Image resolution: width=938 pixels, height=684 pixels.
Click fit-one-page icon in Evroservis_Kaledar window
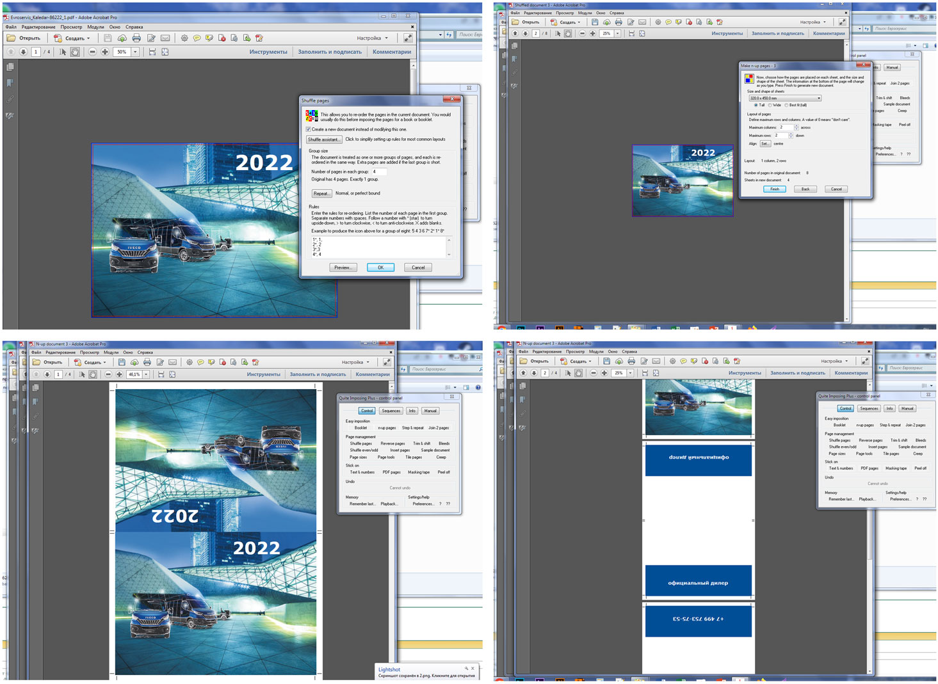[165, 52]
